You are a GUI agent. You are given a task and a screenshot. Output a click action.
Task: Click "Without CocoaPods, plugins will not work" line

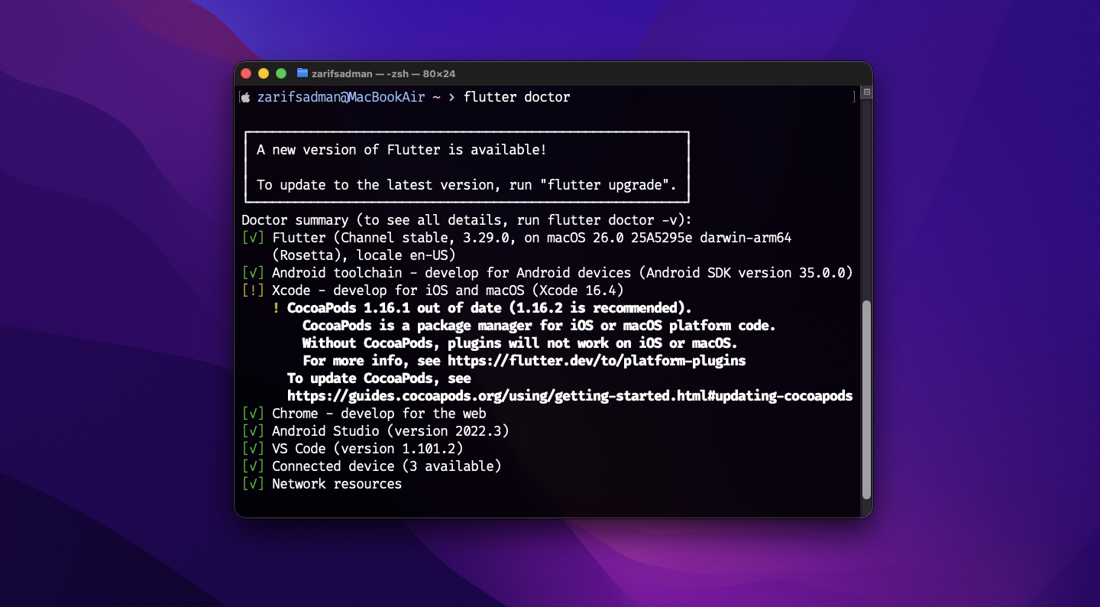[x=520, y=343]
